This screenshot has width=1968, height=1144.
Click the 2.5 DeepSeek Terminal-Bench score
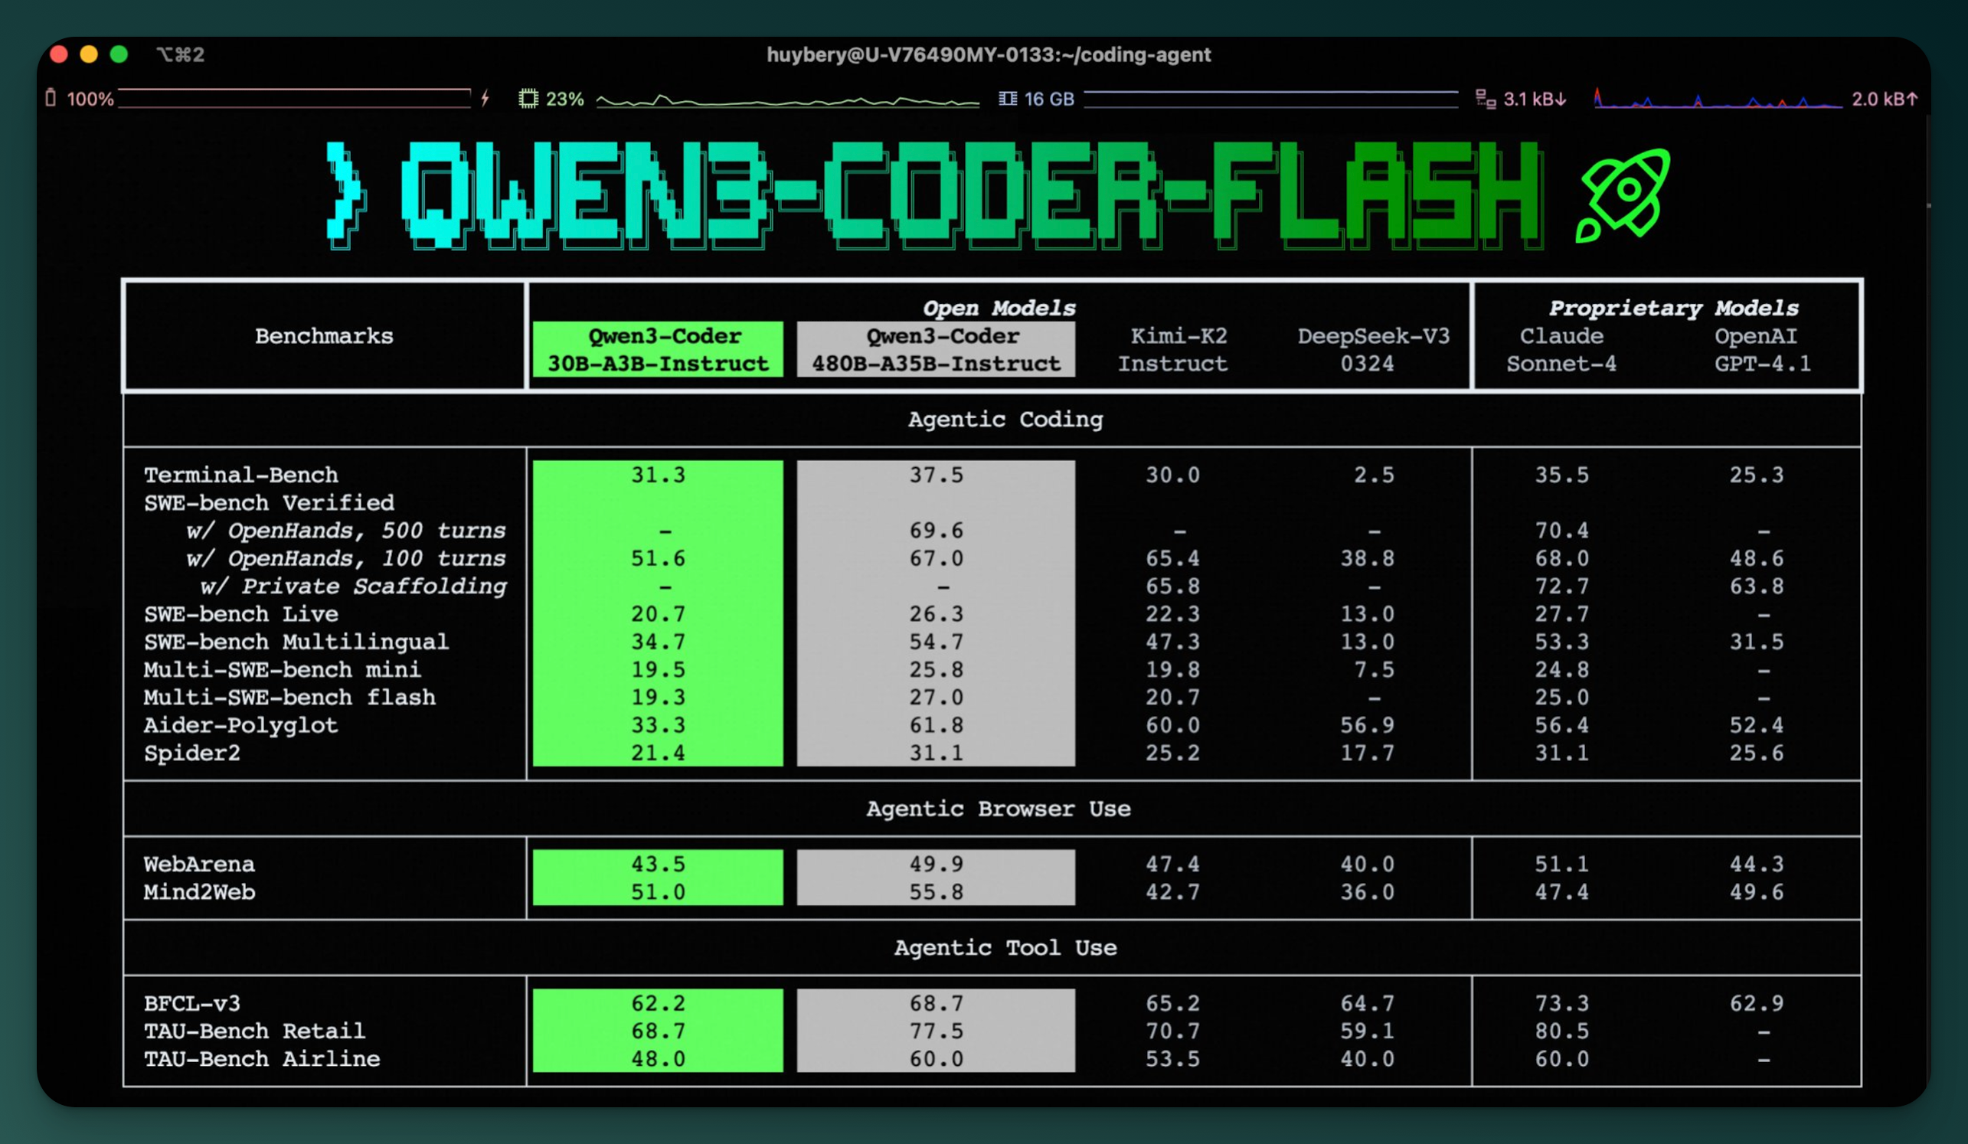1374,475
